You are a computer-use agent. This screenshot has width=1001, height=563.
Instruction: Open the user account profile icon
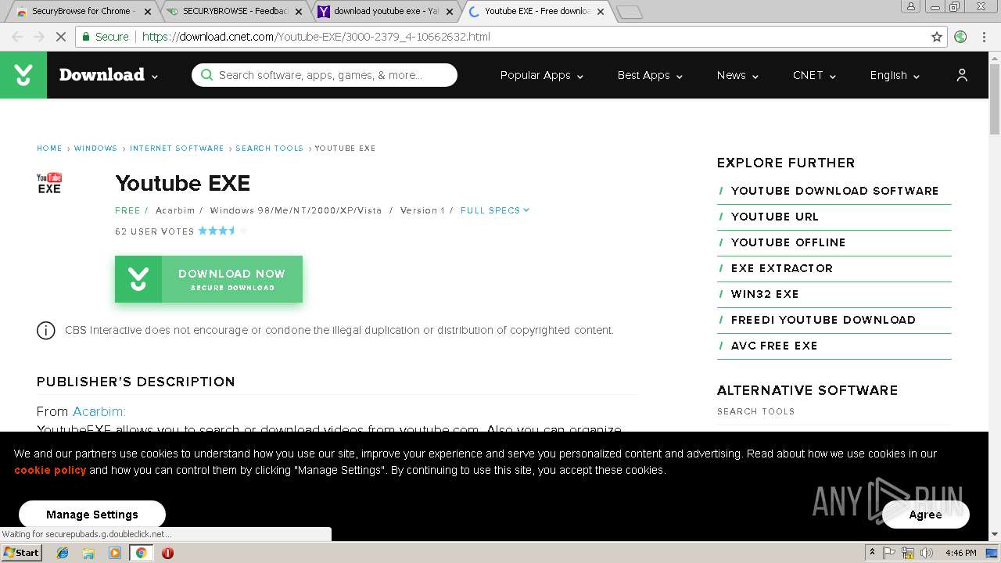(x=962, y=75)
